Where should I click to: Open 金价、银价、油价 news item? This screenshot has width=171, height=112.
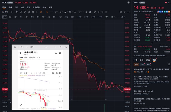(144, 91)
